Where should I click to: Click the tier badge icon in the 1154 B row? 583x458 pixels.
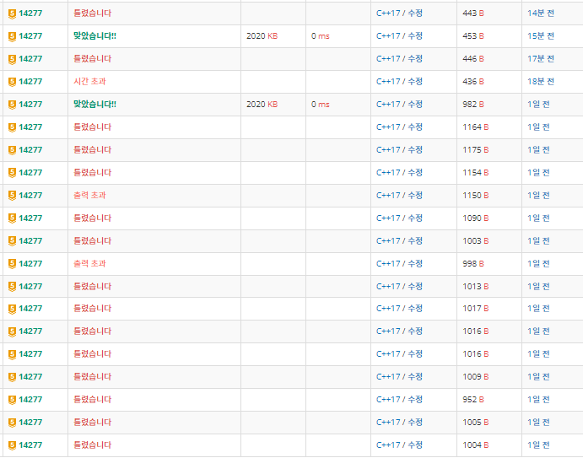pyautogui.click(x=12, y=173)
